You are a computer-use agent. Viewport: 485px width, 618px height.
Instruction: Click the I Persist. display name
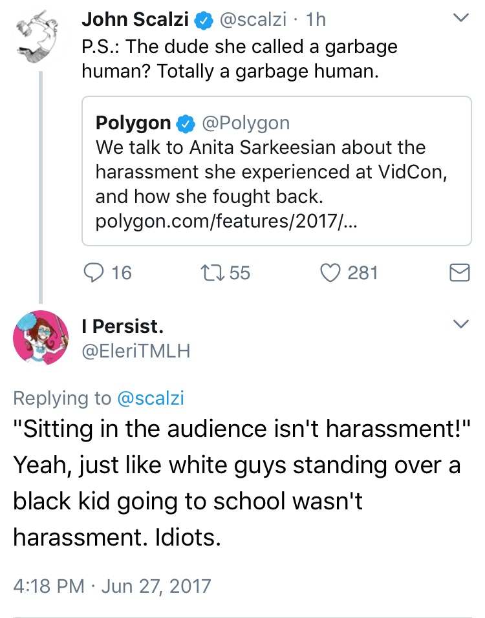click(123, 326)
